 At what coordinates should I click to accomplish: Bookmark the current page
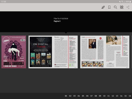point(109,7)
